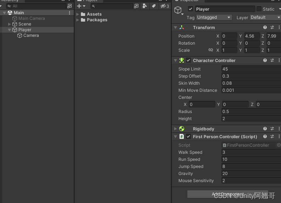Click the Assets folder icon

pos(83,14)
